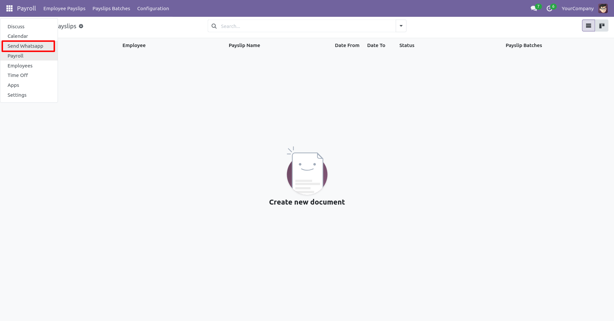Expand the search options dropdown arrow
614x321 pixels.
tap(401, 26)
